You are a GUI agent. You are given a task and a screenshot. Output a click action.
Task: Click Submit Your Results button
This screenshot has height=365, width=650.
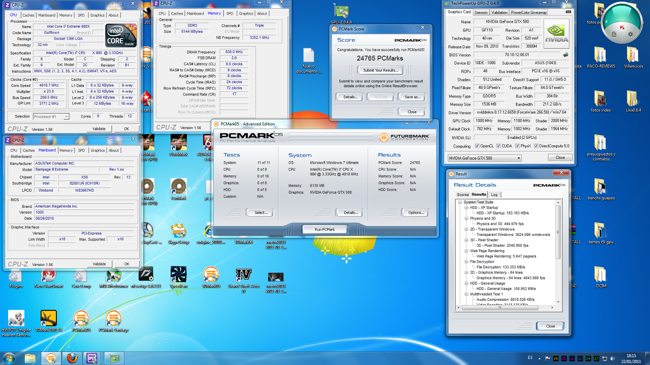[x=380, y=70]
